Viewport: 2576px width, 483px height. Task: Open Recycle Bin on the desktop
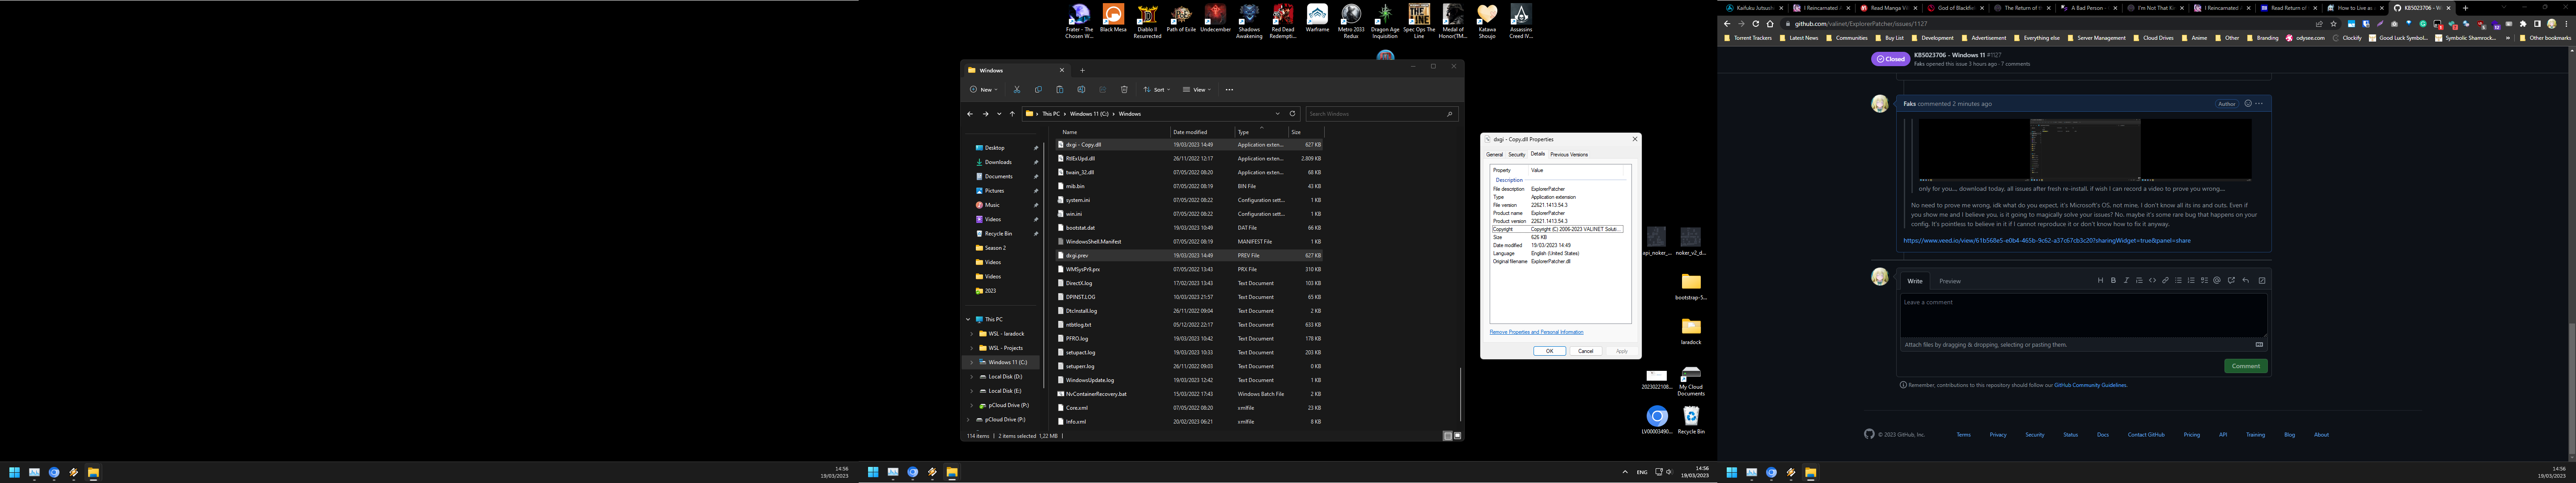(1691, 419)
